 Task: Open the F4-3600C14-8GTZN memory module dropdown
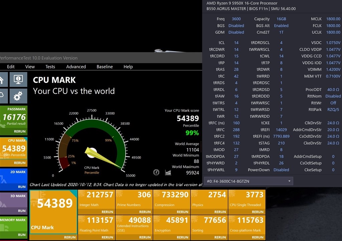click(x=248, y=181)
